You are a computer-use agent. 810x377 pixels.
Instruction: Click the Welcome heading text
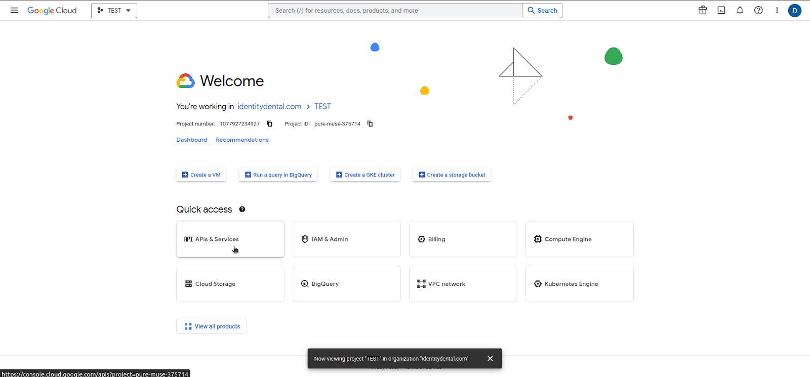pyautogui.click(x=232, y=81)
